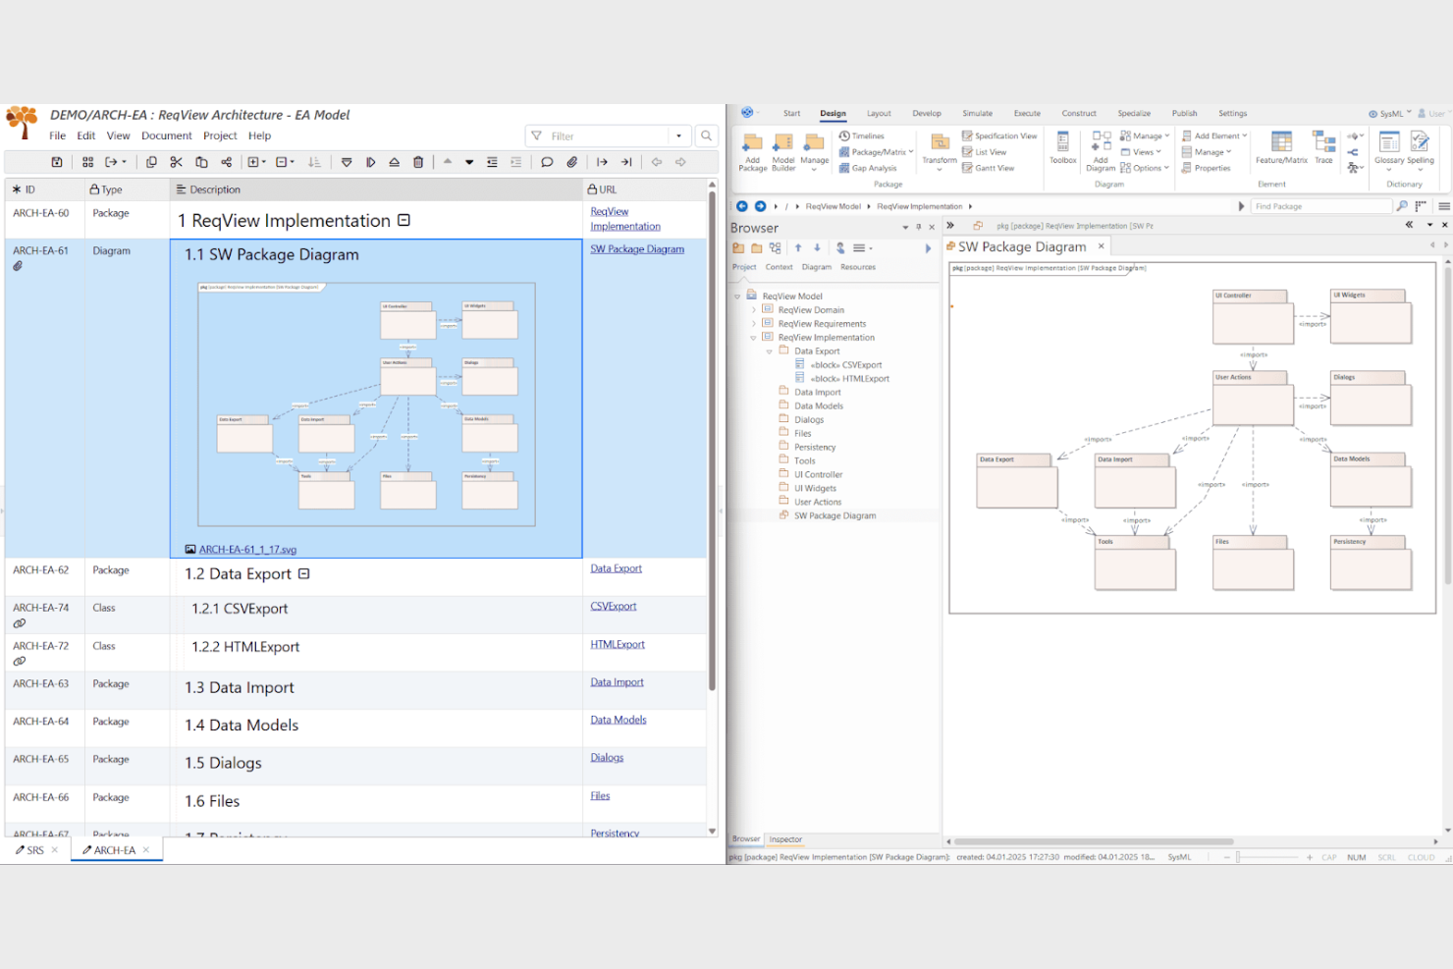Select the SRS document tab
This screenshot has width=1453, height=969.
point(35,850)
